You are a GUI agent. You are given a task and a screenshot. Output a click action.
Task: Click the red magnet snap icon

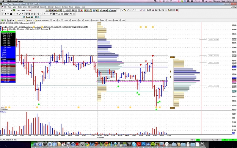coord(177,10)
